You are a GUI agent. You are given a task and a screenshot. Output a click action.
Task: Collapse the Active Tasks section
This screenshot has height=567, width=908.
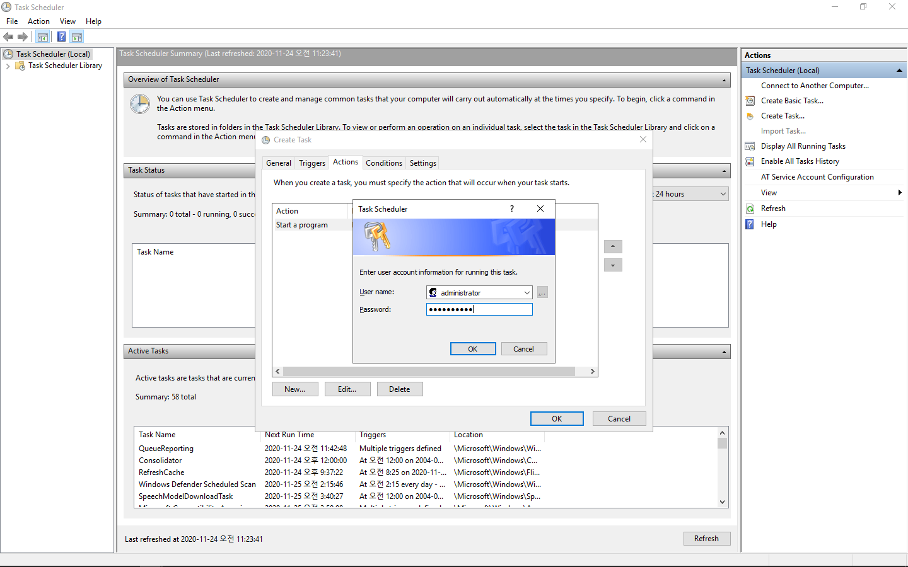click(724, 352)
